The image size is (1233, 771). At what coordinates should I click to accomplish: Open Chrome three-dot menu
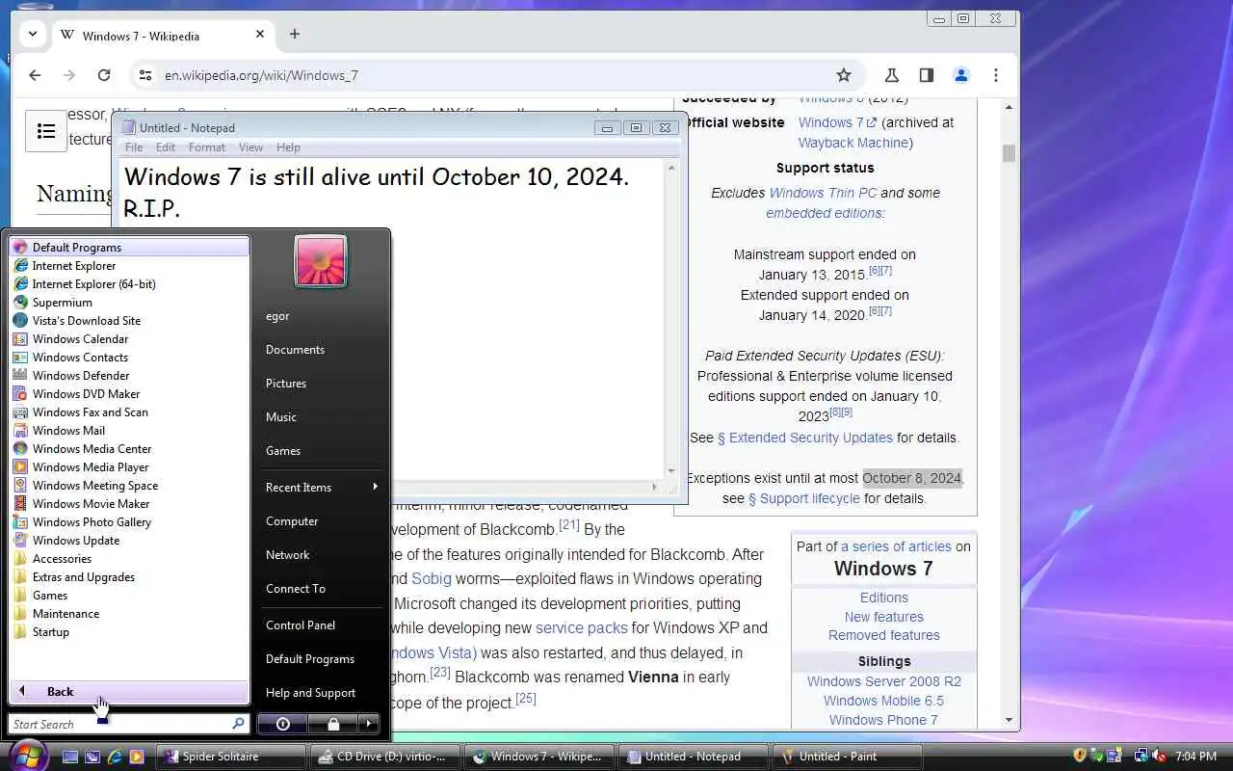coord(996,75)
